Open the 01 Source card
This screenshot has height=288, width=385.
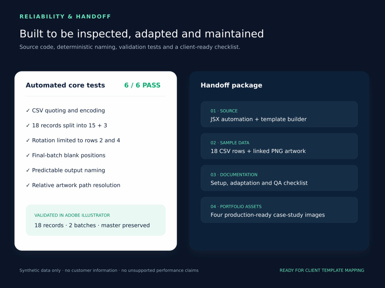click(x=279, y=114)
